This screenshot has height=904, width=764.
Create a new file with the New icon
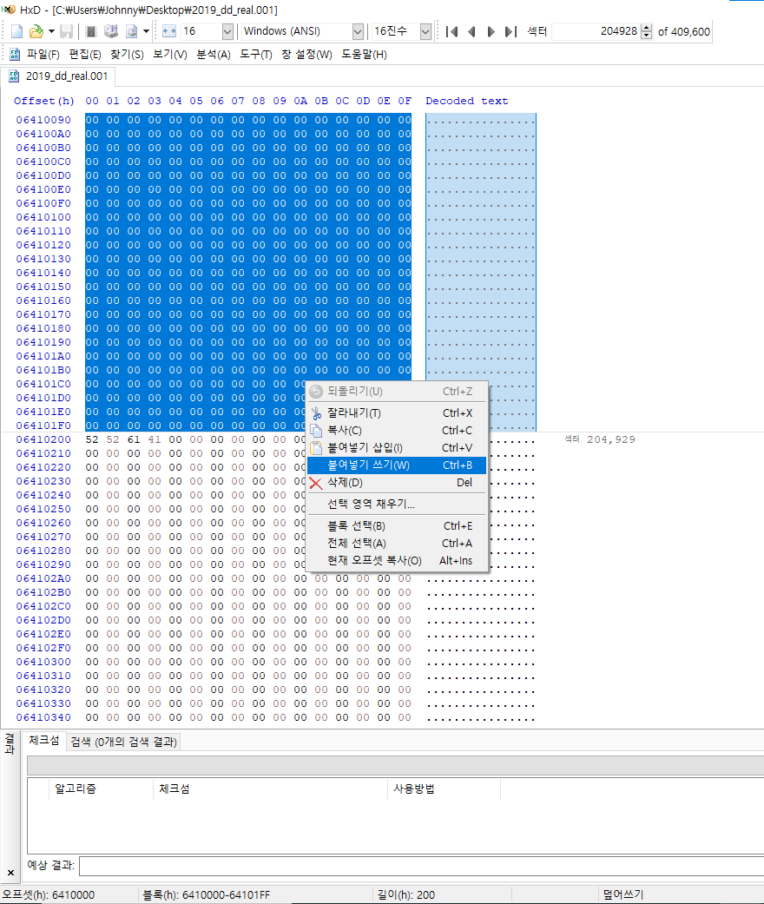16,31
